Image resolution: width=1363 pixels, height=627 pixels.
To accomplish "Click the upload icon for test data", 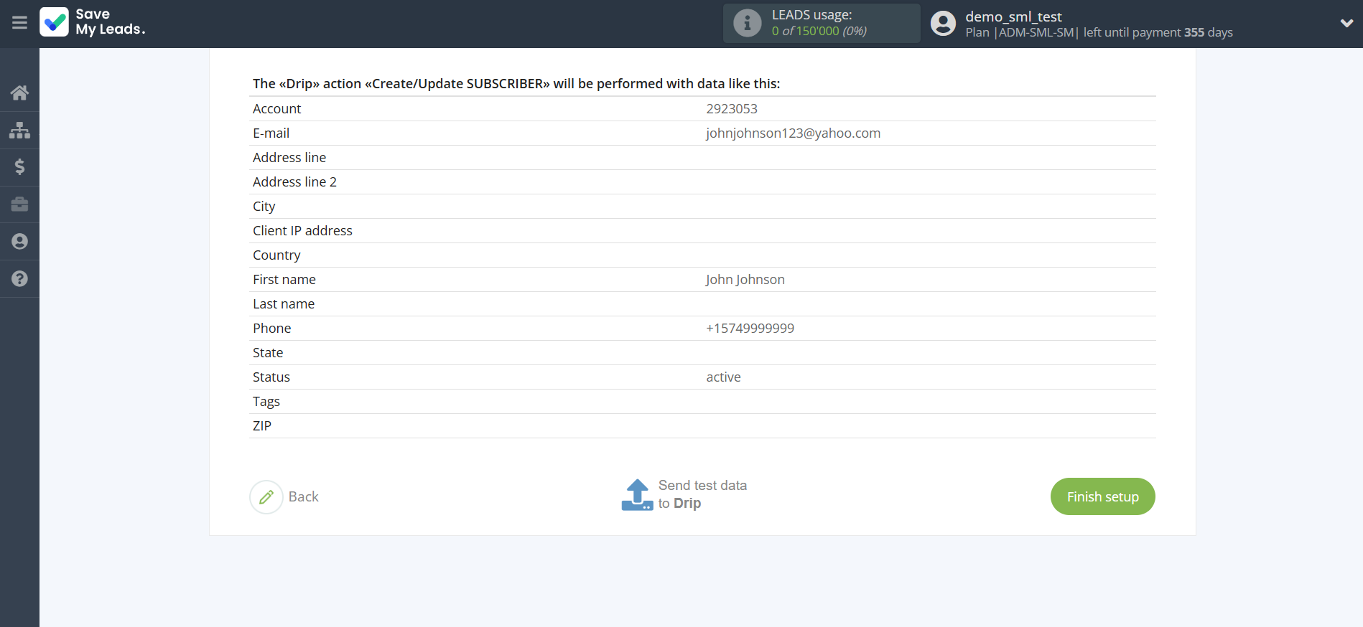I will pyautogui.click(x=637, y=495).
